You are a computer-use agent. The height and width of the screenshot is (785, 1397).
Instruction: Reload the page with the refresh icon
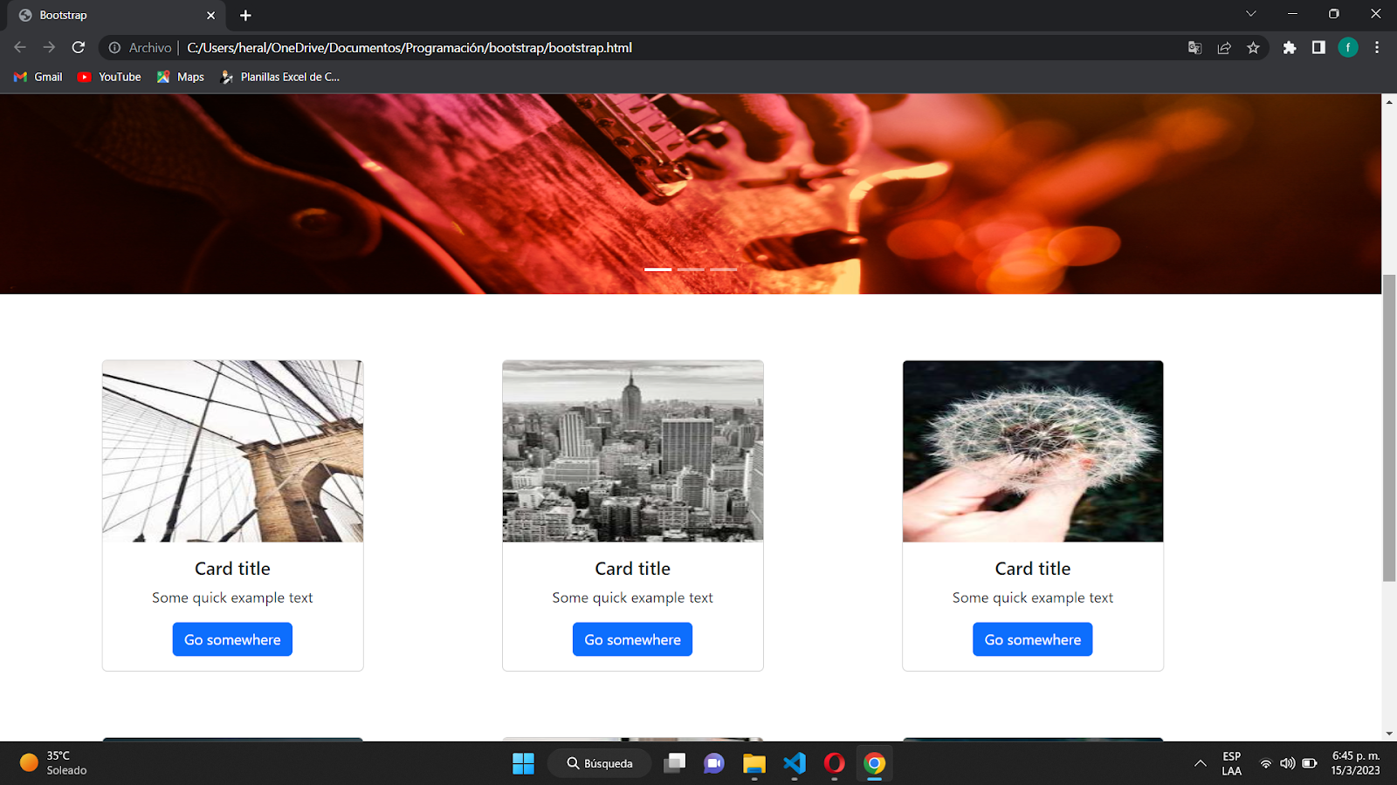(79, 48)
